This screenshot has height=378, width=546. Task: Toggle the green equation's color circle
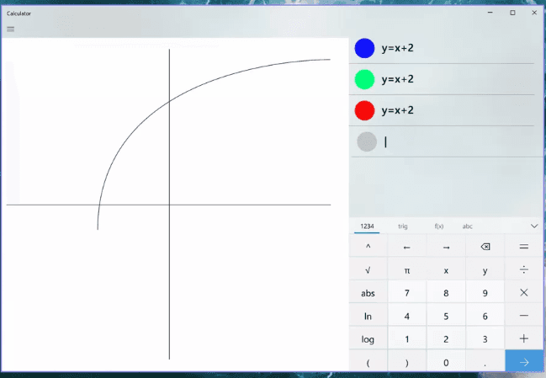click(364, 79)
